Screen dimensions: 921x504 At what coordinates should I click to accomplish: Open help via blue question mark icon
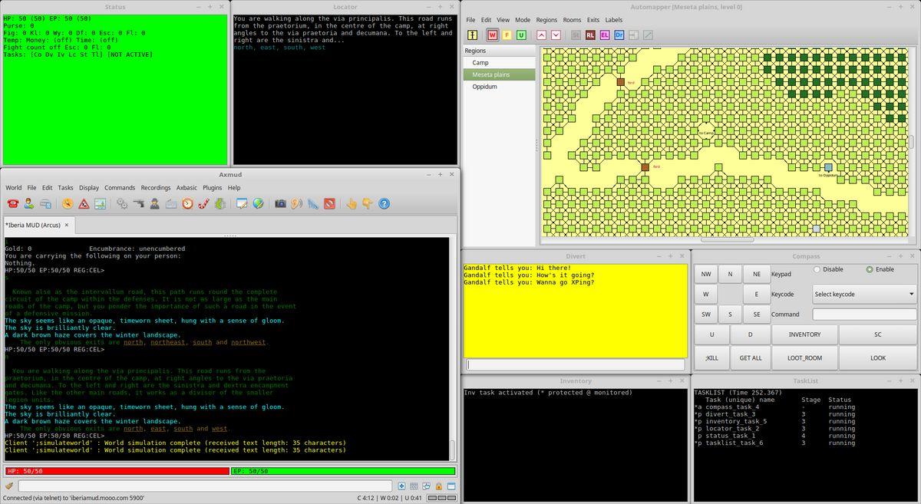385,203
